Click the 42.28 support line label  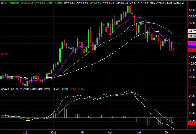[4, 54]
